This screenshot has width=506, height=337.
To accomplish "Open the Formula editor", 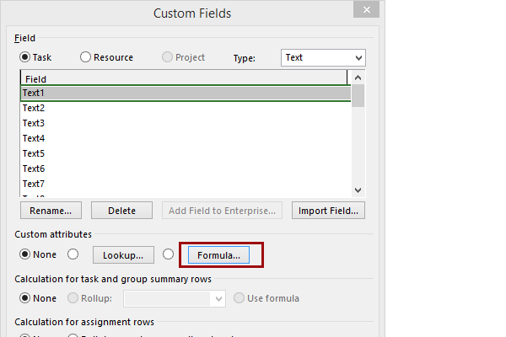I will point(218,254).
